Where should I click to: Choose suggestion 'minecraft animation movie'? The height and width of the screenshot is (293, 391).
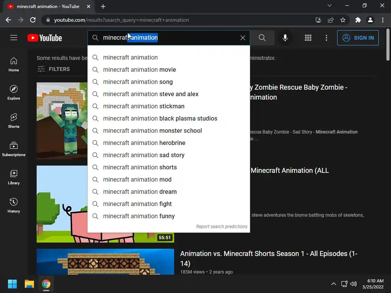tap(169, 69)
